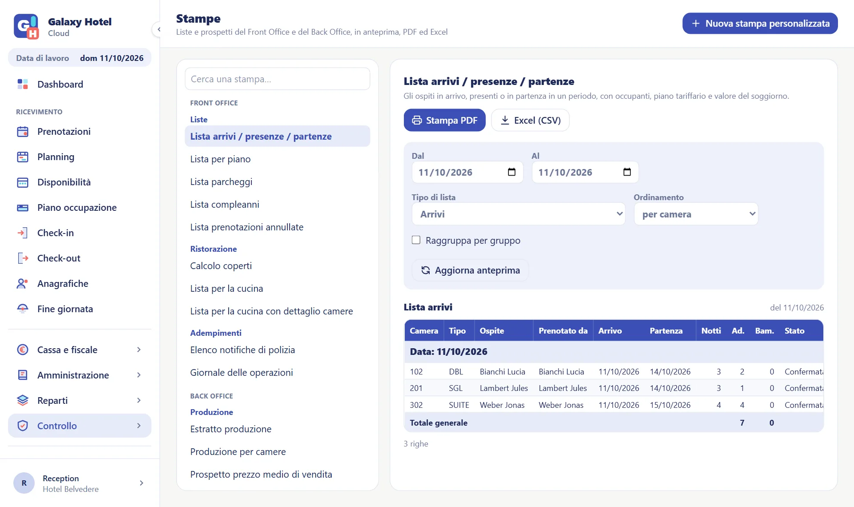Expand the Reception user menu chevron

[141, 483]
